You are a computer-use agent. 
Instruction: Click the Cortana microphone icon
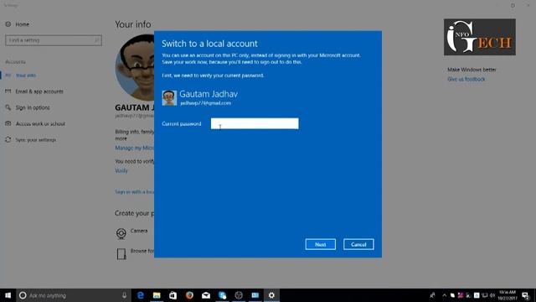coord(125,295)
